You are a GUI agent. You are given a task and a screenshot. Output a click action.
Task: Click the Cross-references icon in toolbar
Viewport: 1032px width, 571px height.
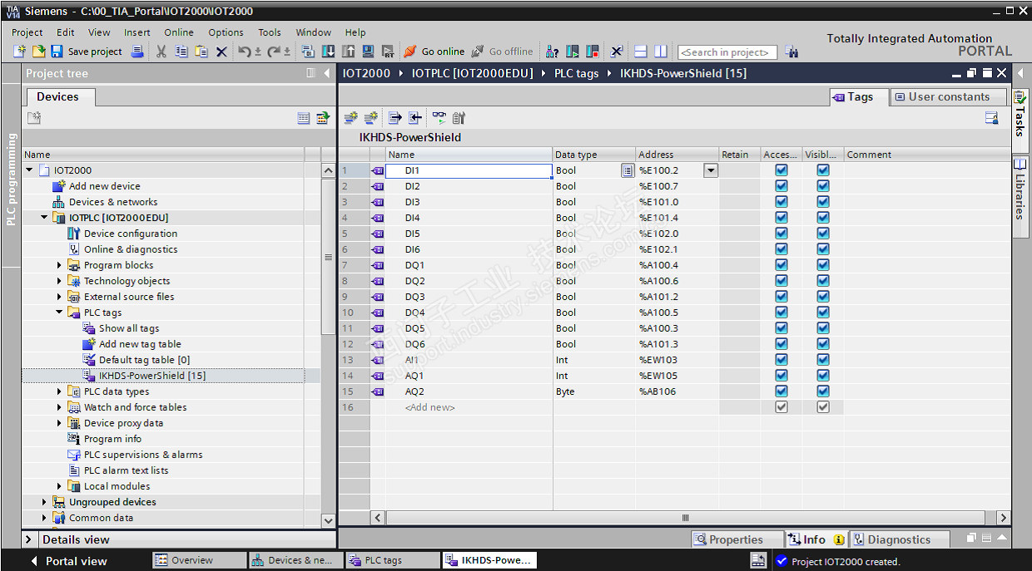pos(617,52)
